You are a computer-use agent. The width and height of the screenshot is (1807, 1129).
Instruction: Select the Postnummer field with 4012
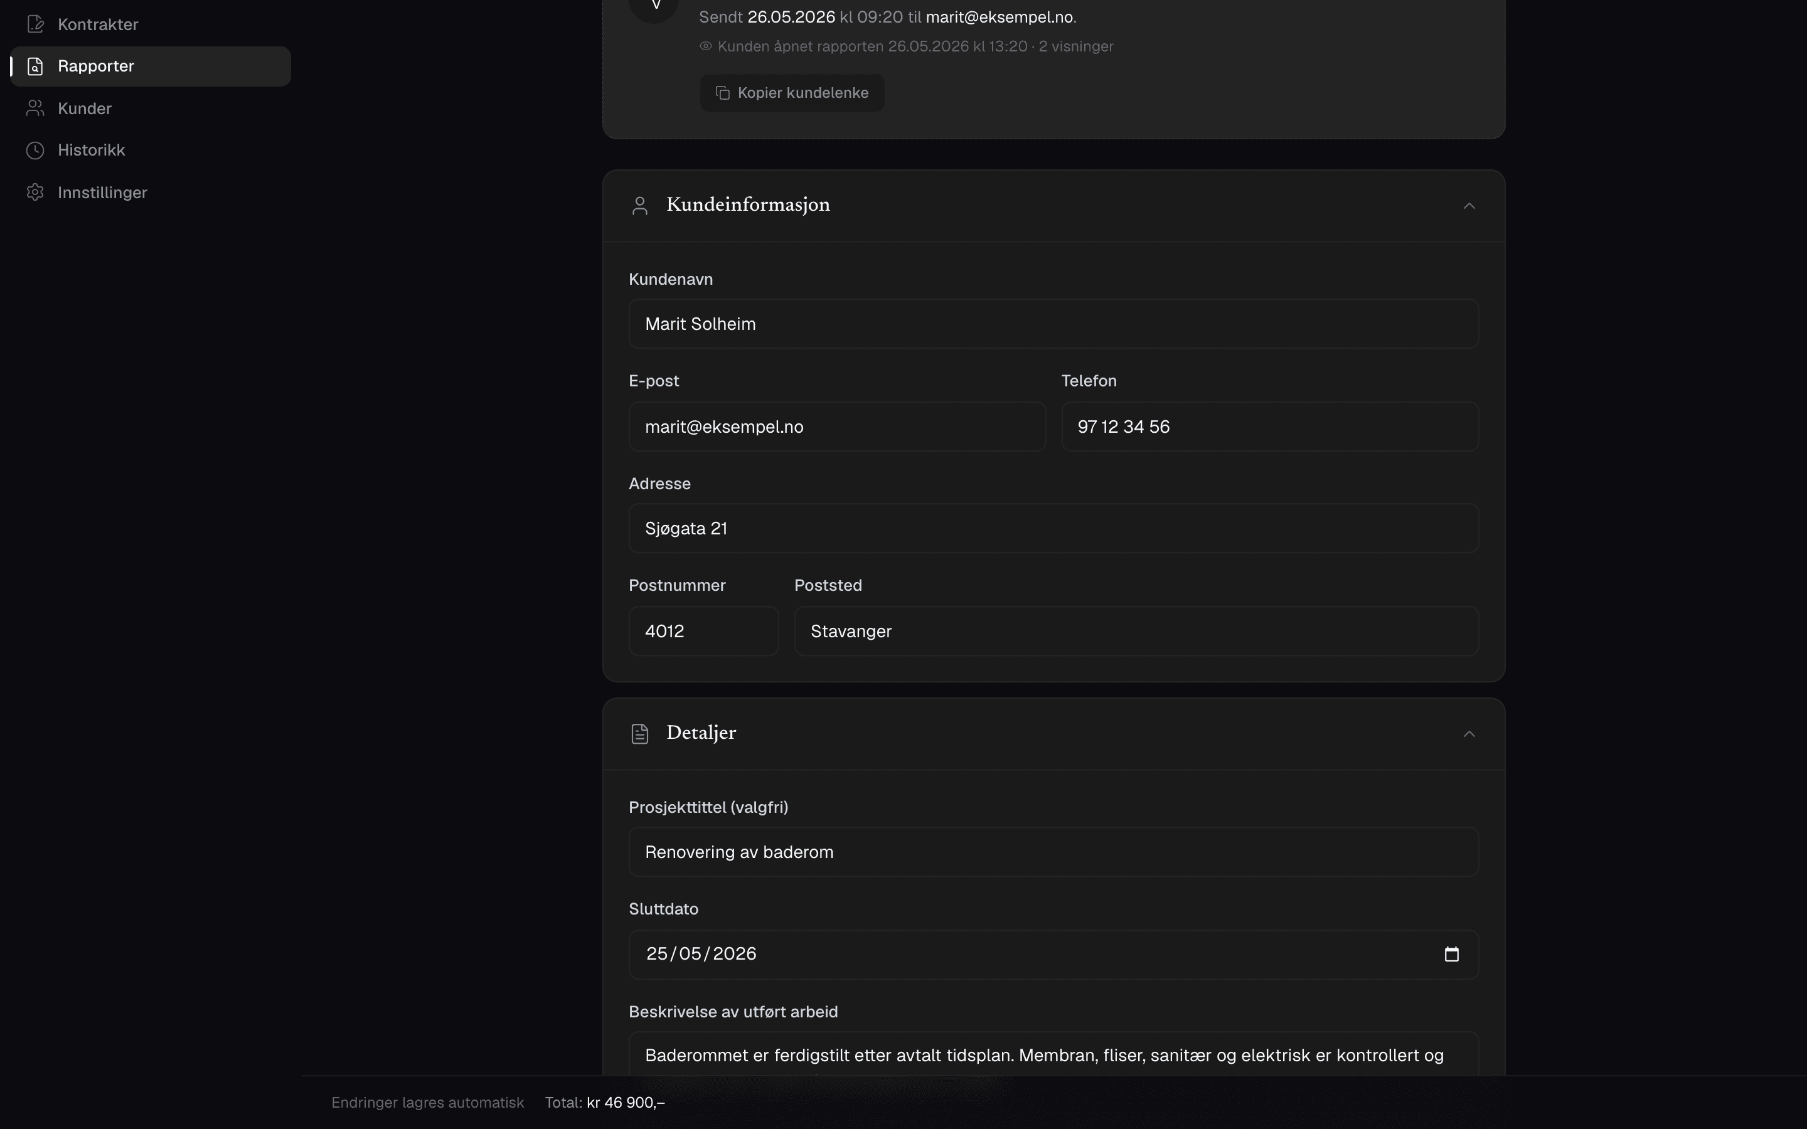tap(703, 631)
